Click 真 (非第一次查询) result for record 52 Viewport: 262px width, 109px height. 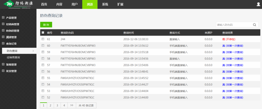click(x=233, y=97)
